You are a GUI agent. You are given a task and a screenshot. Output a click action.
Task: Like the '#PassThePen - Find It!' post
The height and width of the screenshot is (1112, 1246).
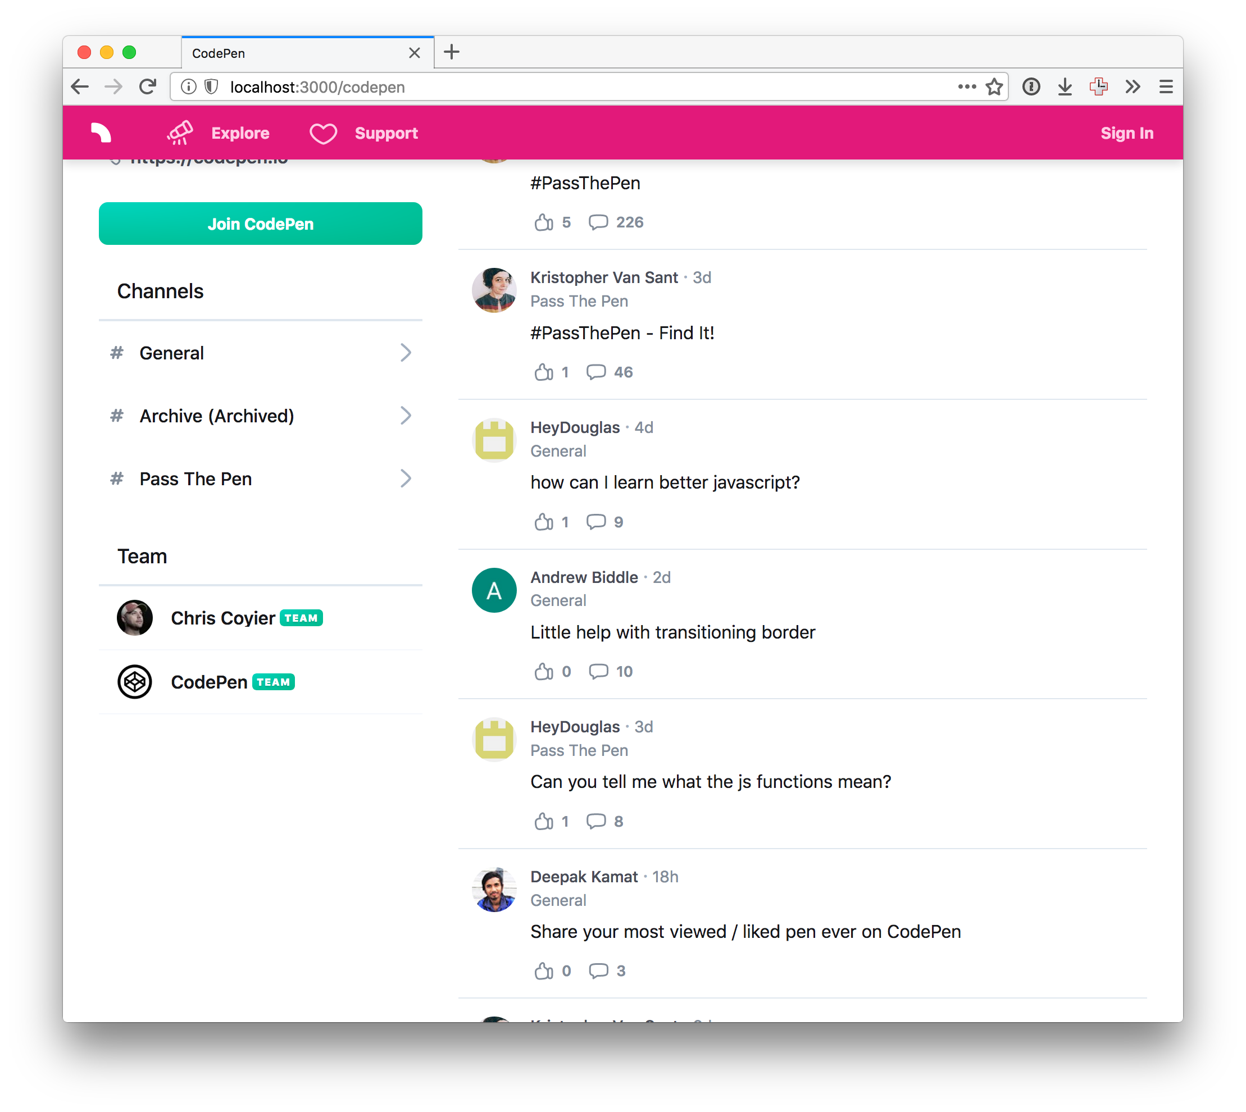543,372
